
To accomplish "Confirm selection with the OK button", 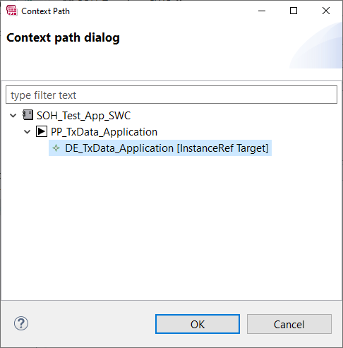I will (198, 324).
